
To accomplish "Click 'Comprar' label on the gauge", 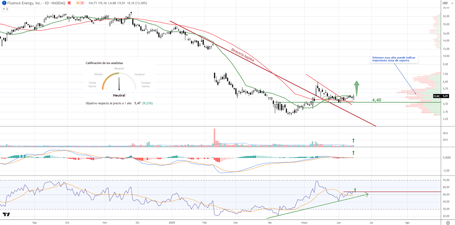I will [x=140, y=74].
